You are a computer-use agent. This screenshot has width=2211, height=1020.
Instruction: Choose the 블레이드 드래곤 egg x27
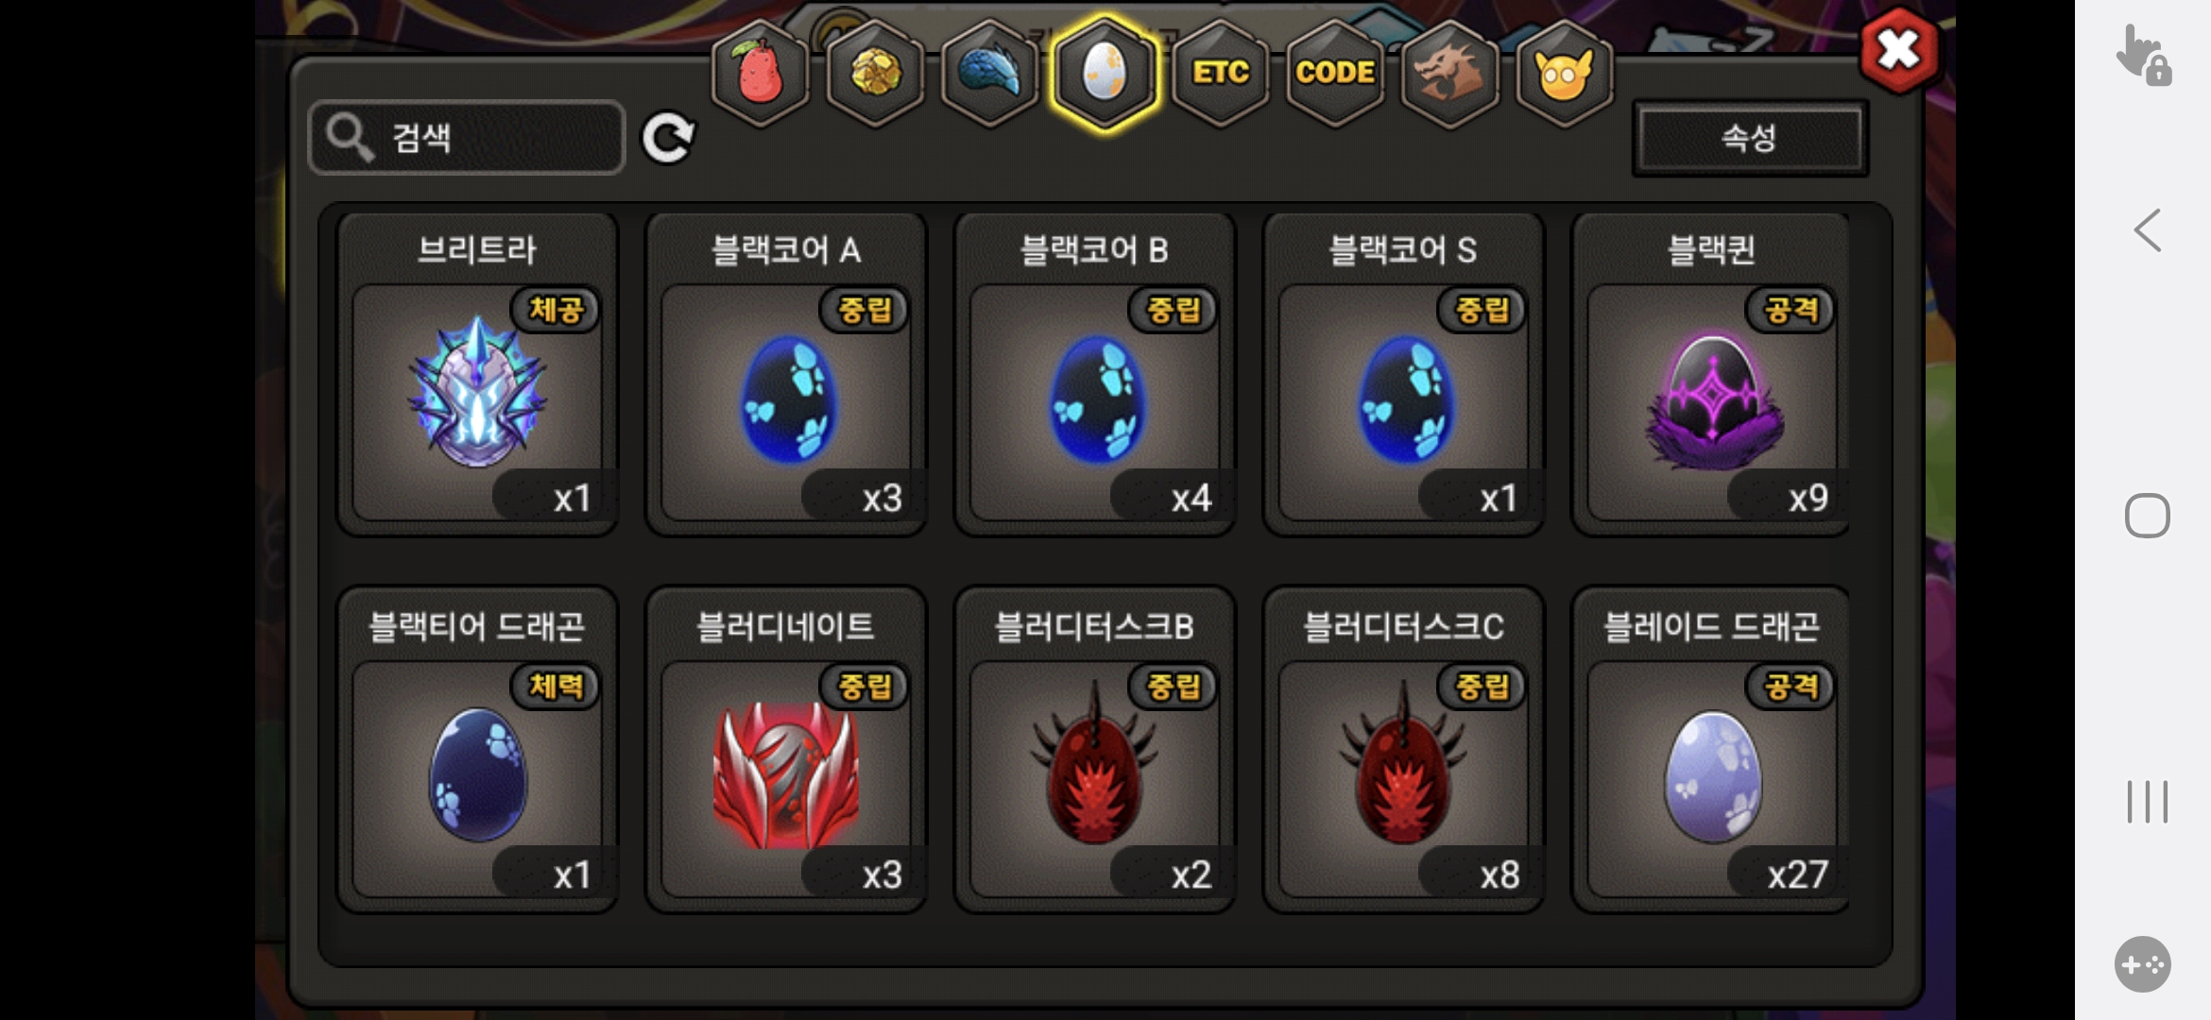tap(1711, 750)
